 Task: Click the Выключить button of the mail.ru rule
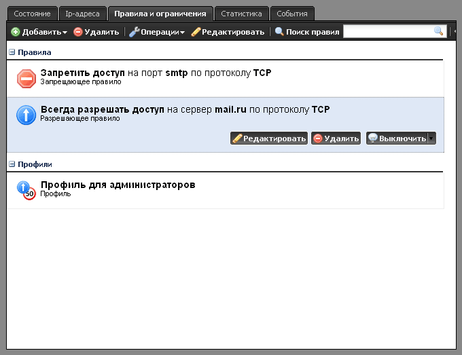(x=397, y=138)
